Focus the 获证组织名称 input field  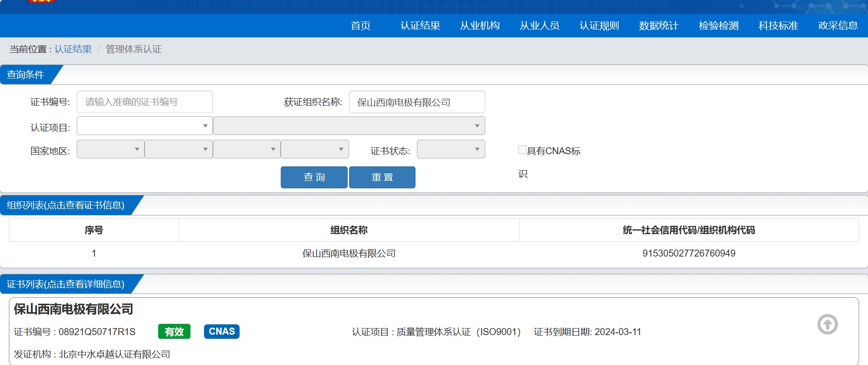[417, 102]
